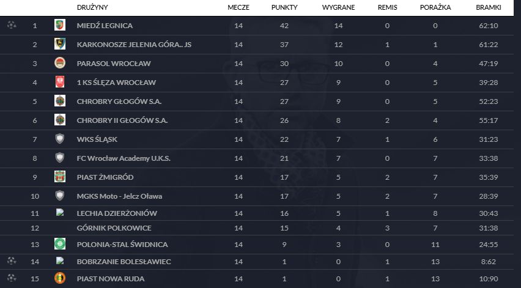Click the Piast Żmigród club crest
This screenshot has height=288, width=521.
(x=60, y=176)
